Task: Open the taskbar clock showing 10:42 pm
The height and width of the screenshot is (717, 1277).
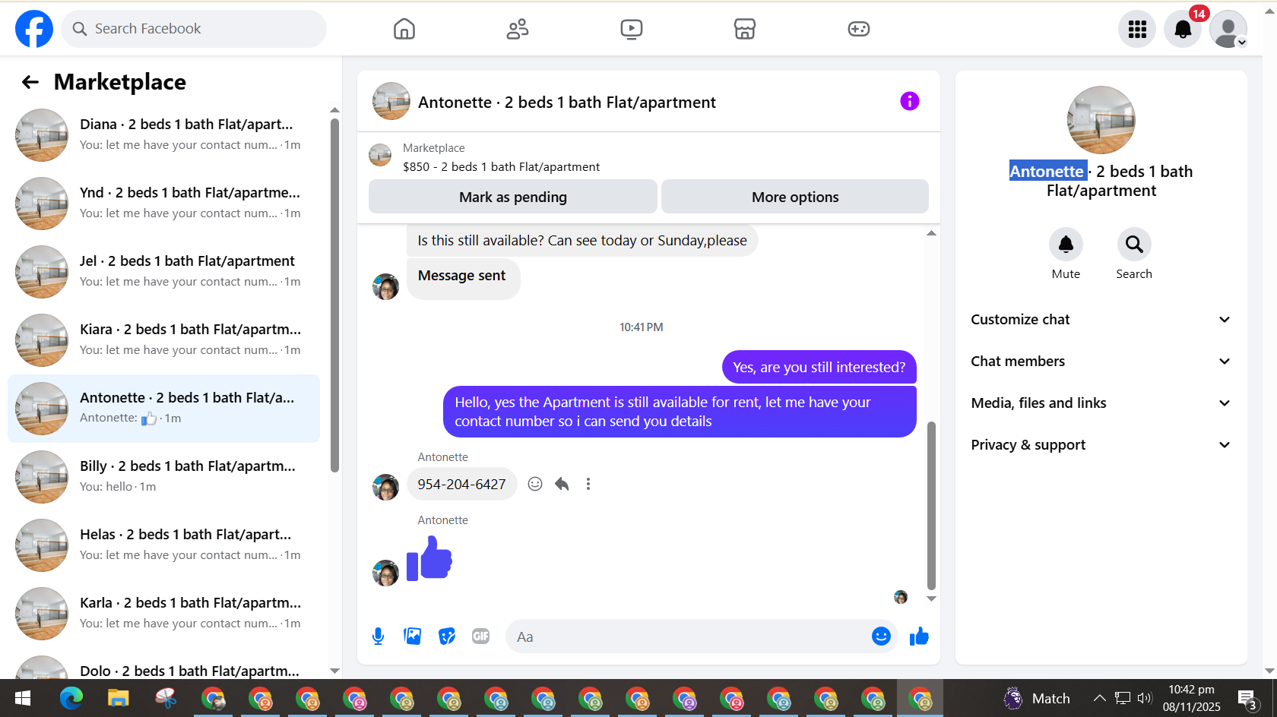Action: pyautogui.click(x=1192, y=698)
